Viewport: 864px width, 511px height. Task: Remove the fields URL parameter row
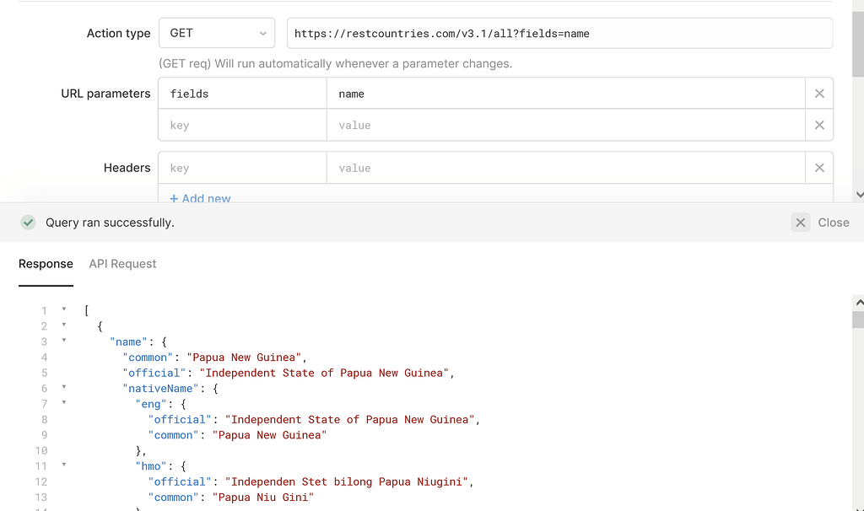coord(819,94)
